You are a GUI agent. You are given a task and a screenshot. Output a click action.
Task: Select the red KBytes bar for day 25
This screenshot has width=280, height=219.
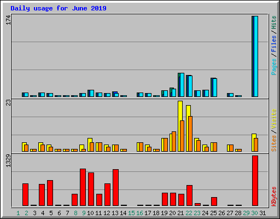click(x=214, y=201)
